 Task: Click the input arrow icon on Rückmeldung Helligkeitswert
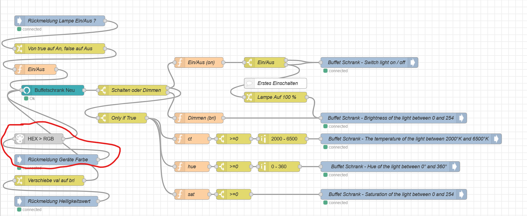coord(19,201)
